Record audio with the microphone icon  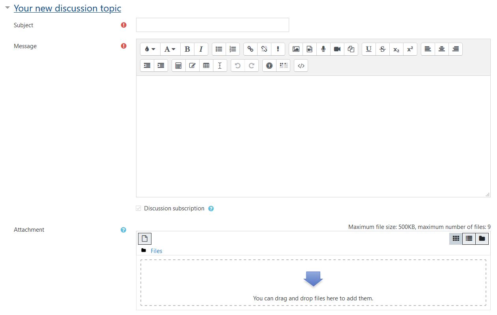[x=323, y=49]
